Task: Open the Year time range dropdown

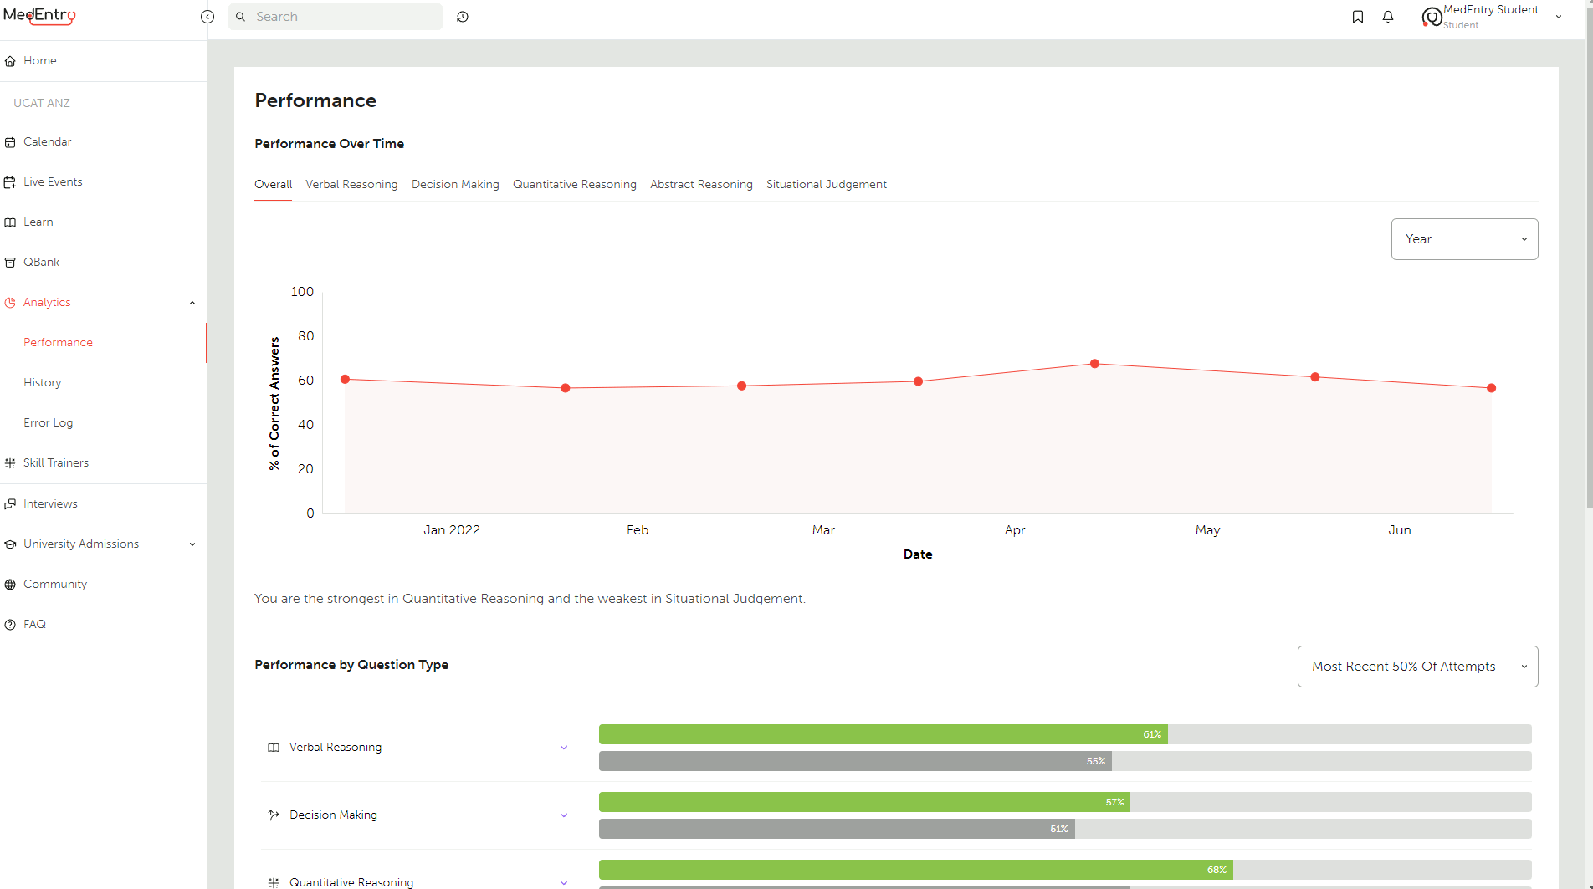Action: 1464,239
